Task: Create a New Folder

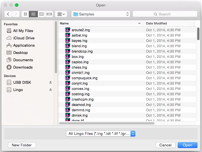Action: (x=22, y=145)
